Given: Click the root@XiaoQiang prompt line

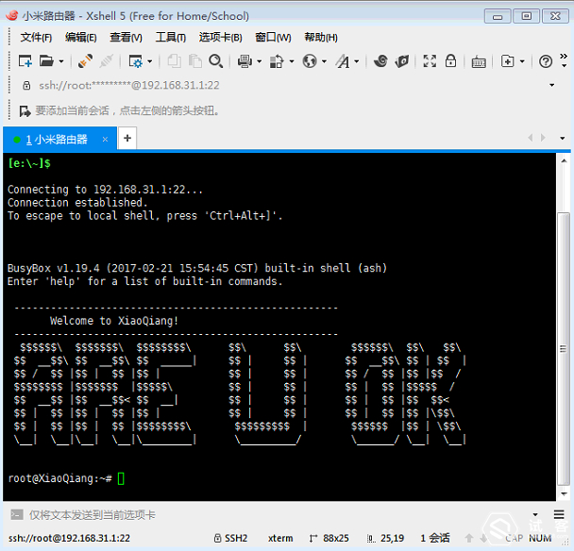Looking at the screenshot, I should point(60,478).
